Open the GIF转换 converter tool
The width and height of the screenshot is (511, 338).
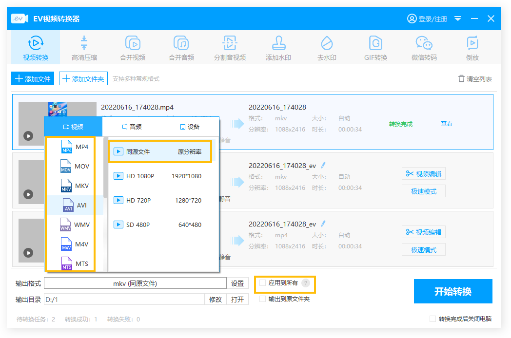[x=375, y=48]
